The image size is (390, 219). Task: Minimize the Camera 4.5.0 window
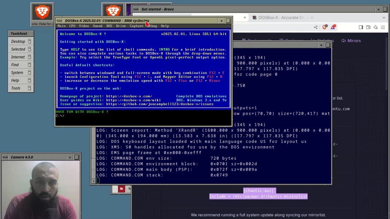tap(70, 157)
